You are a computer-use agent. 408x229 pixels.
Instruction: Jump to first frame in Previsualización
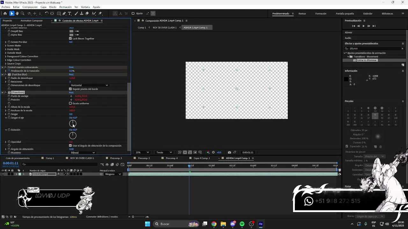(x=353, y=26)
